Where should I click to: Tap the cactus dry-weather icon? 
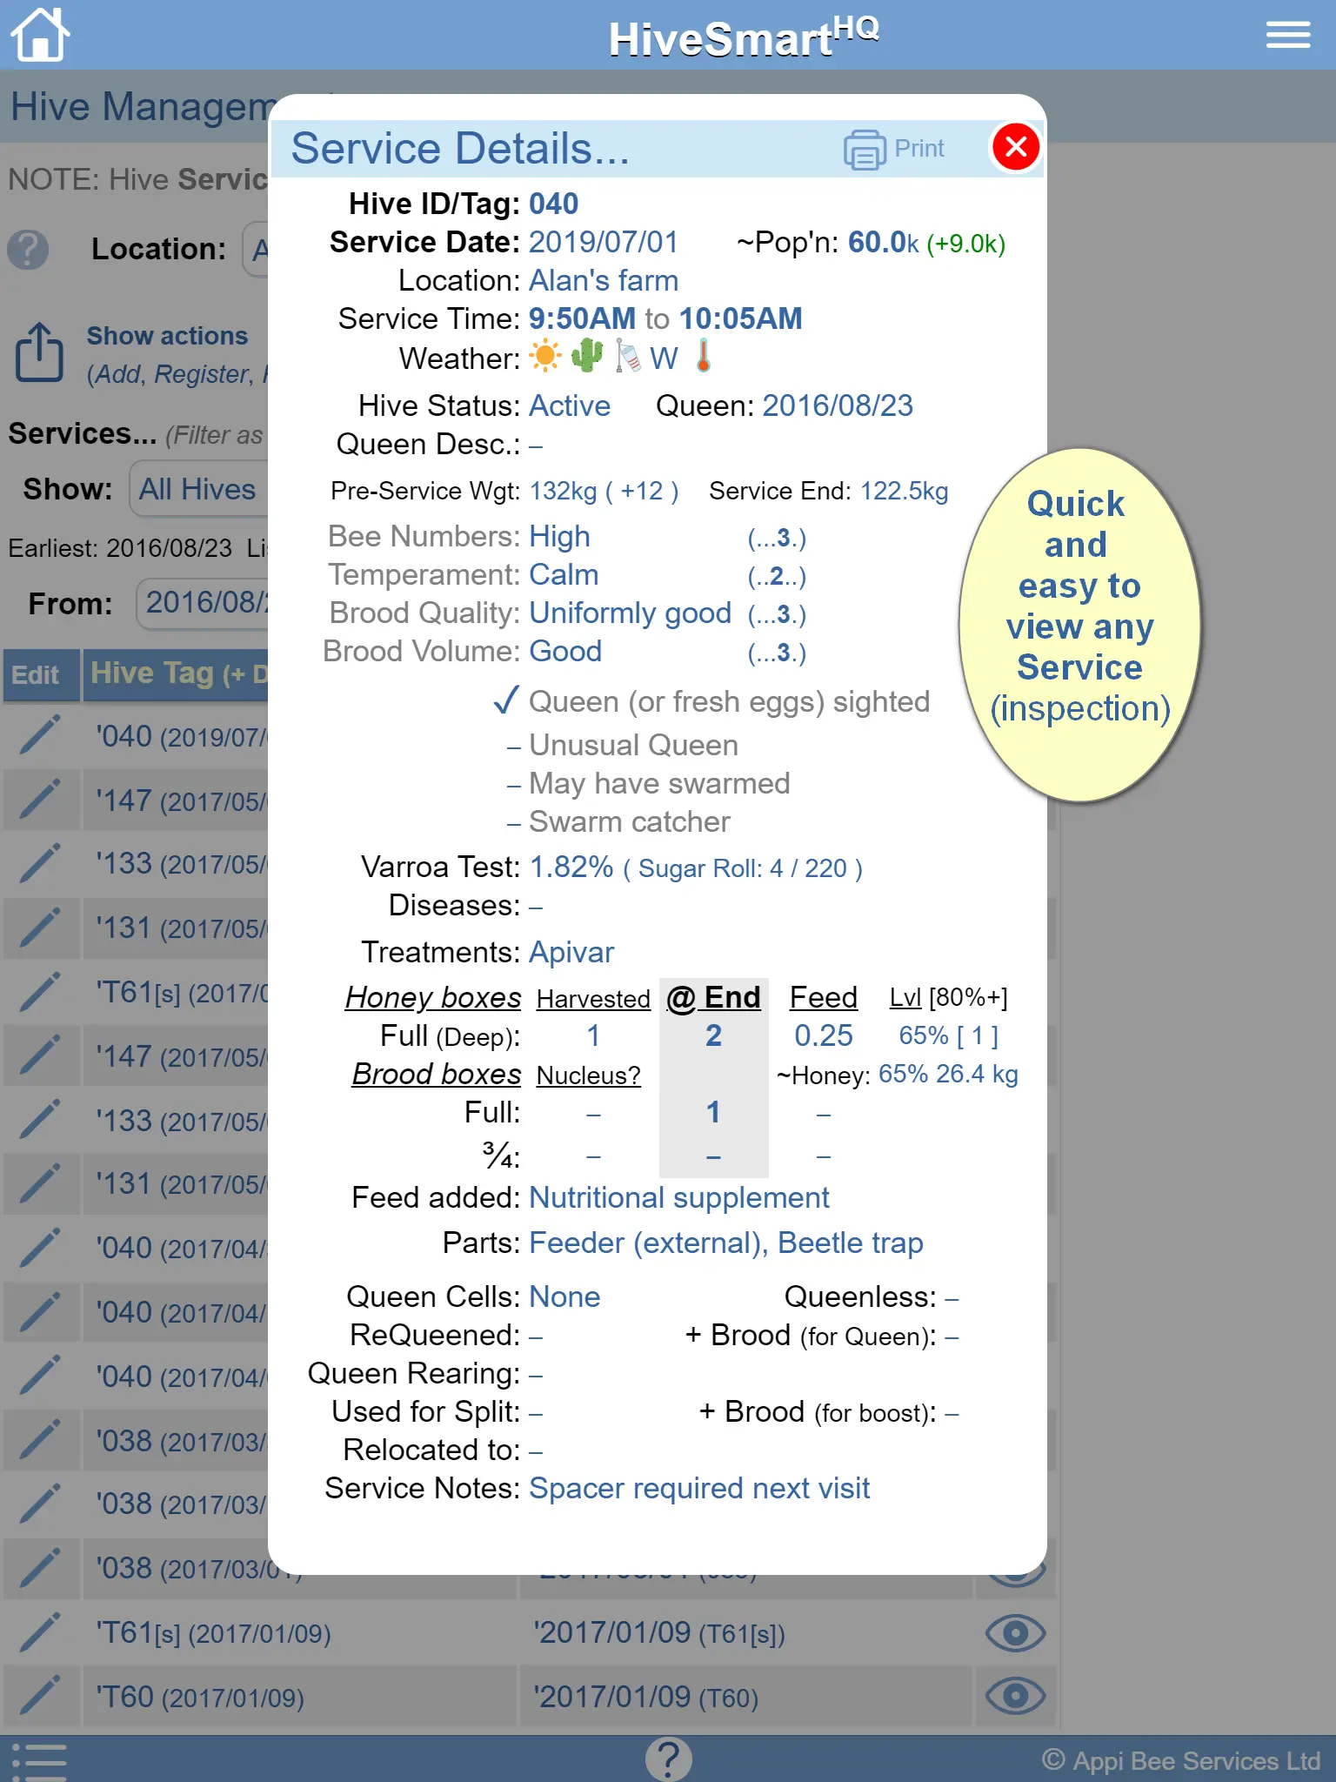point(587,355)
